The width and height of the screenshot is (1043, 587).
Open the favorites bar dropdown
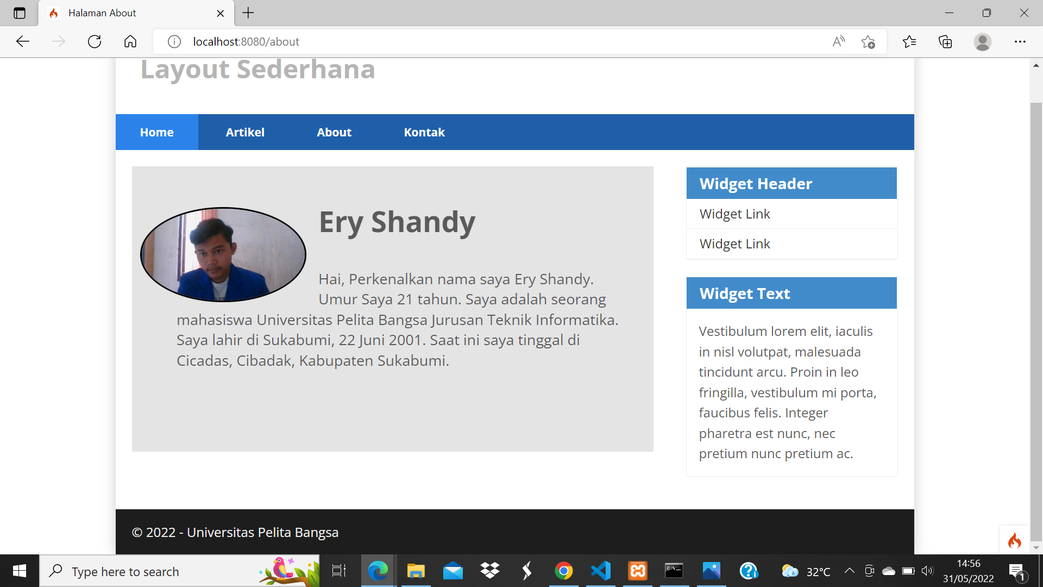point(910,41)
